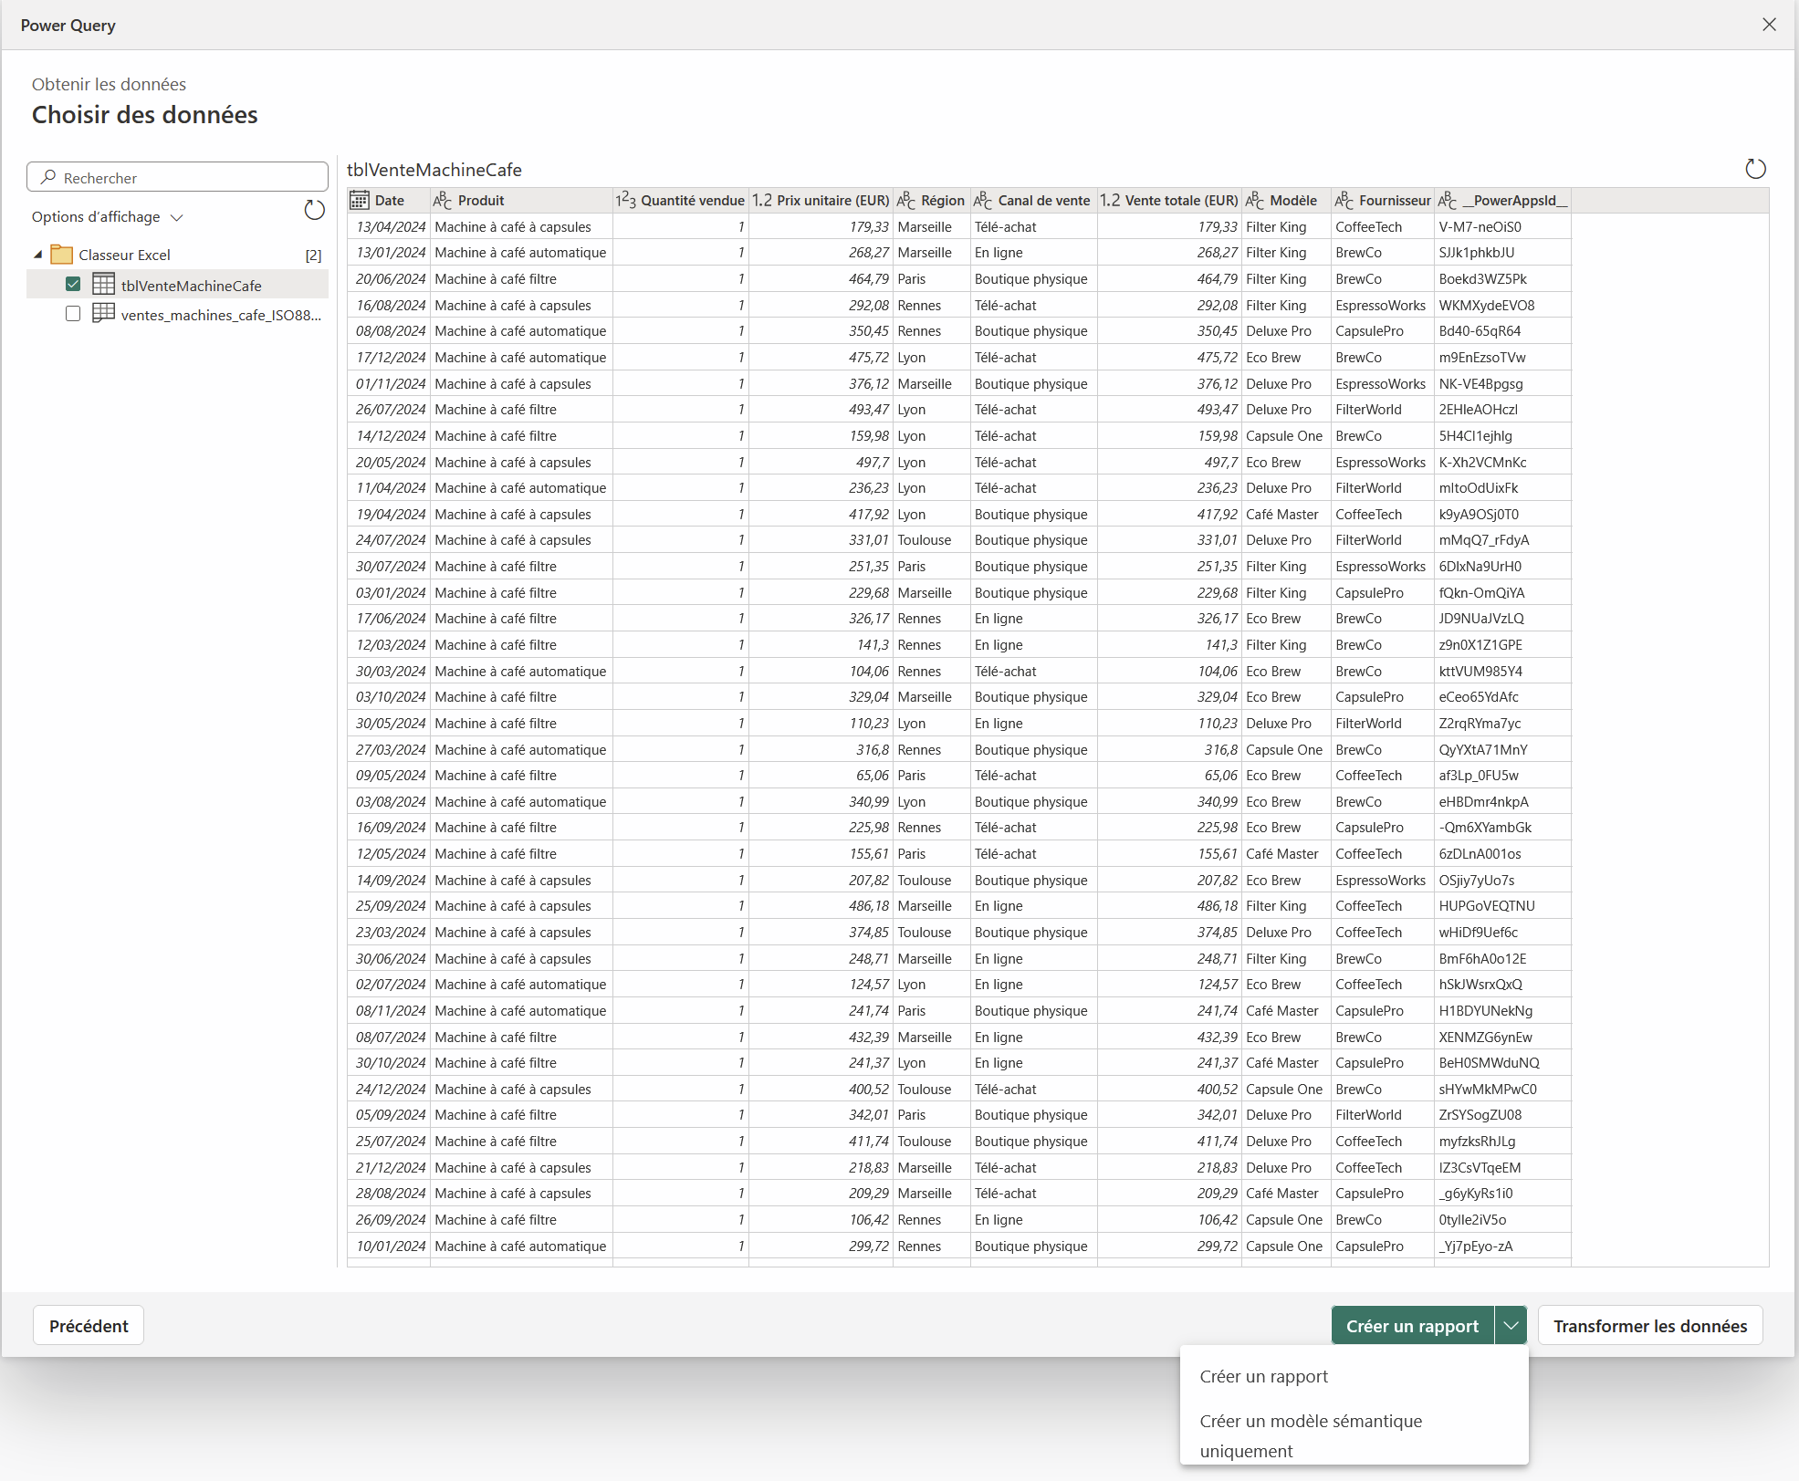Expand Options d'affichage dropdown
The image size is (1799, 1481).
(177, 217)
